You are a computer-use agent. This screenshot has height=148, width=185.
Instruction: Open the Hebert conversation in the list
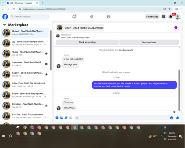25,33
